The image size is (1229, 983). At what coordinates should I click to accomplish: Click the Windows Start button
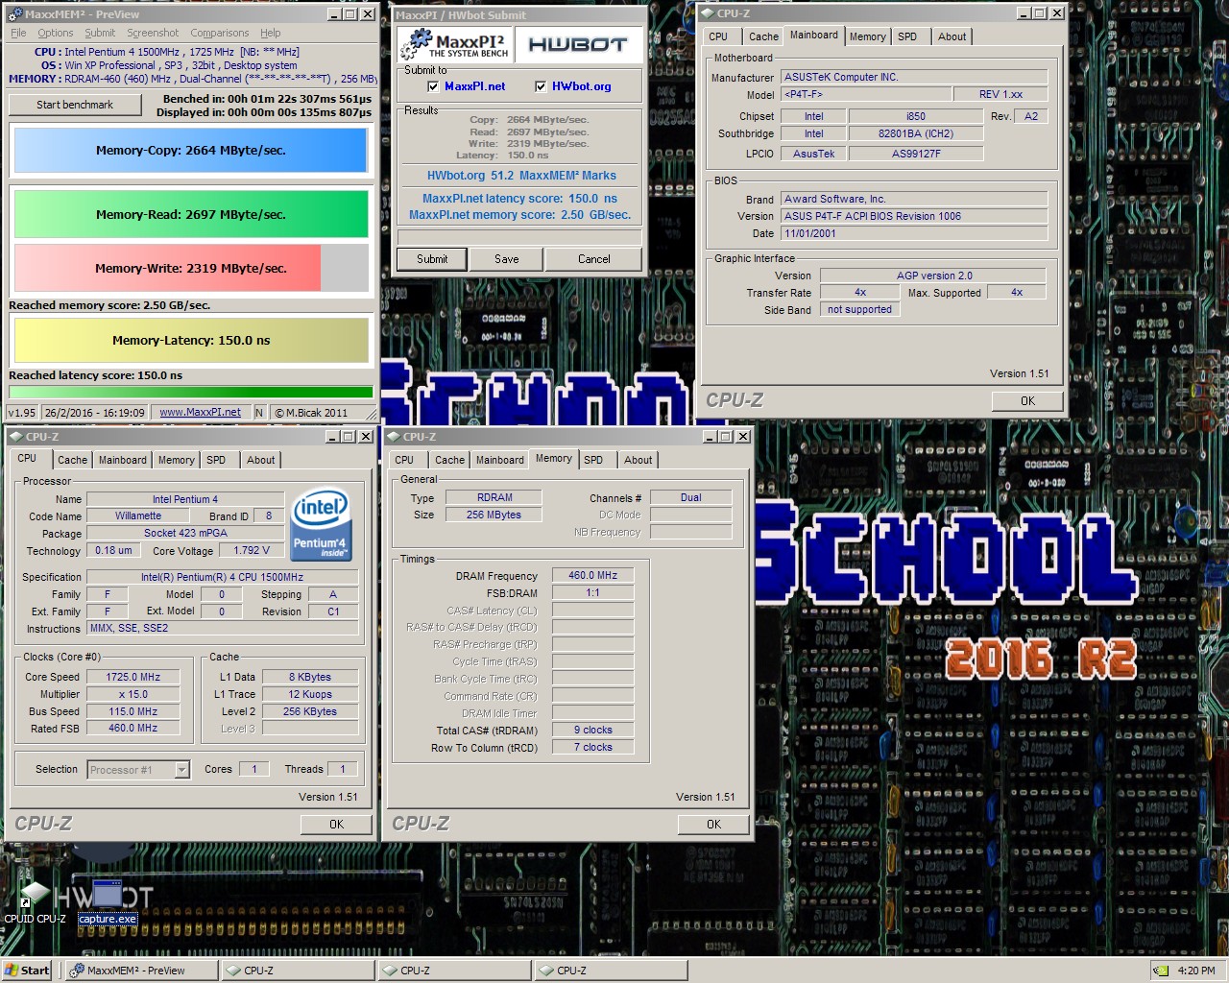click(27, 971)
